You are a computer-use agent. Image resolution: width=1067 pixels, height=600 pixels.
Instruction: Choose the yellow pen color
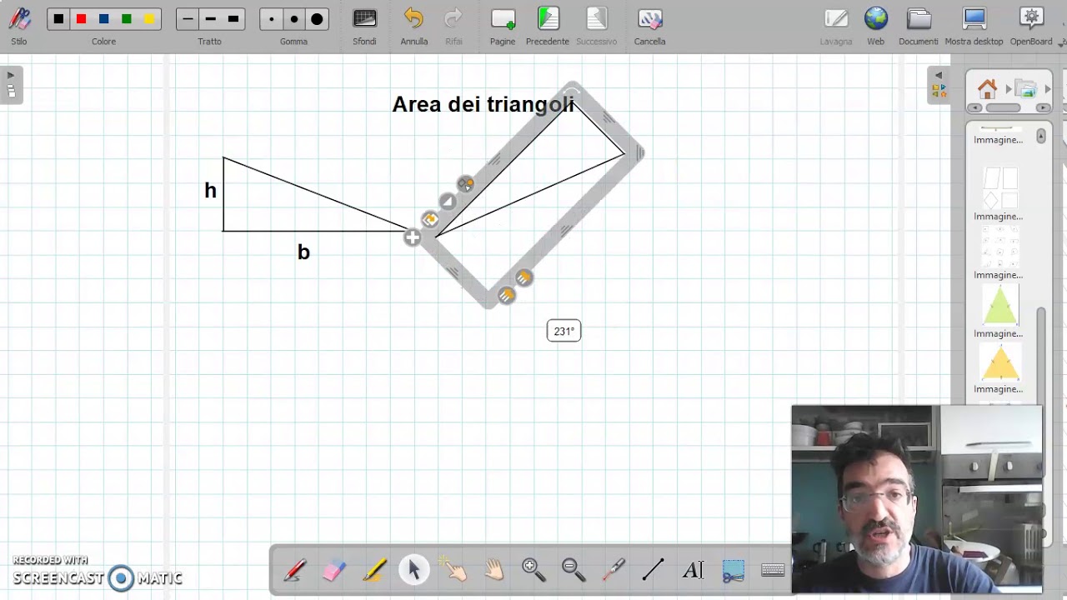(x=149, y=19)
